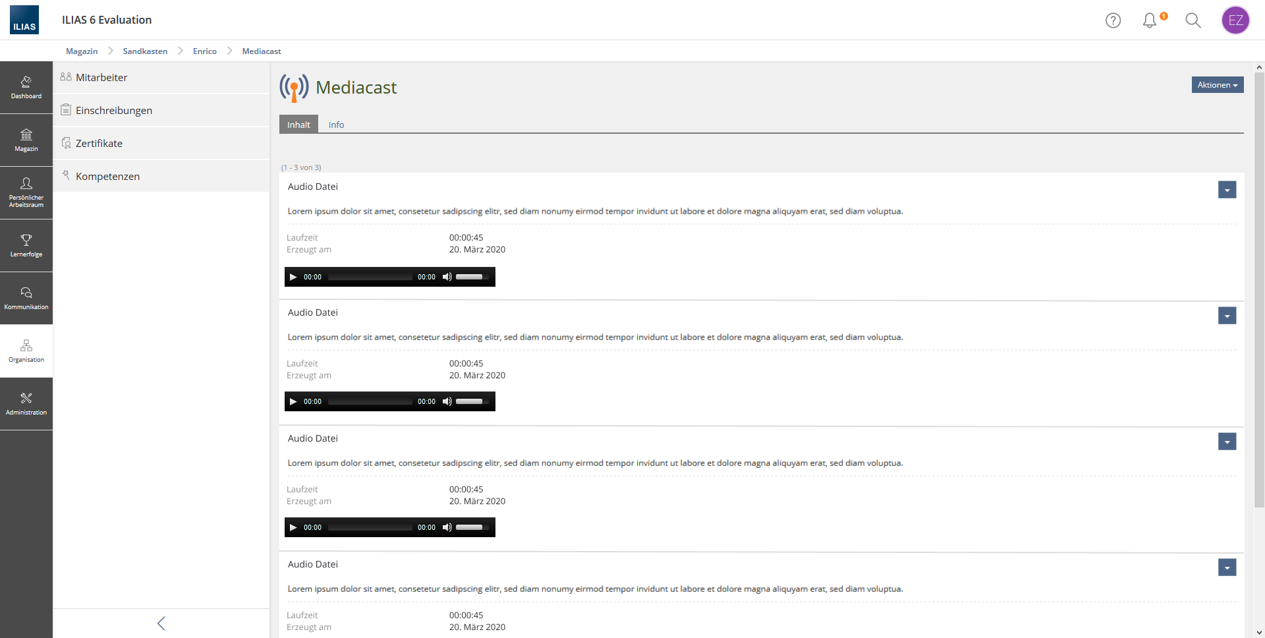The image size is (1265, 638).
Task: Adjust the first audio player volume slider
Action: pos(472,277)
